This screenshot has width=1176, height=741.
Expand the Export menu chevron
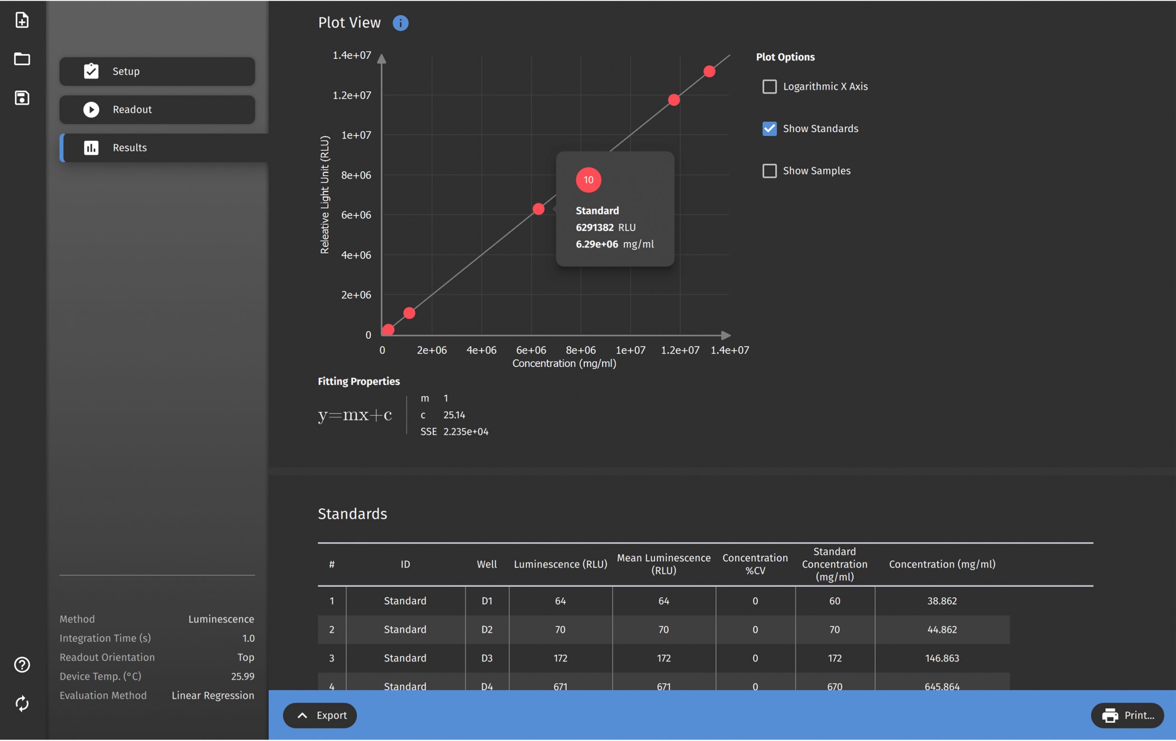(x=303, y=716)
